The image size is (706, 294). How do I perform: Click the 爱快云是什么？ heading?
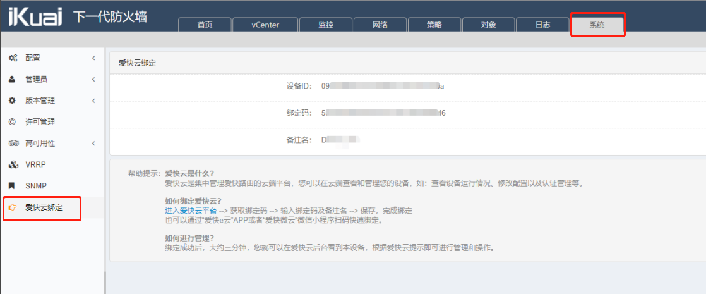pyautogui.click(x=189, y=174)
